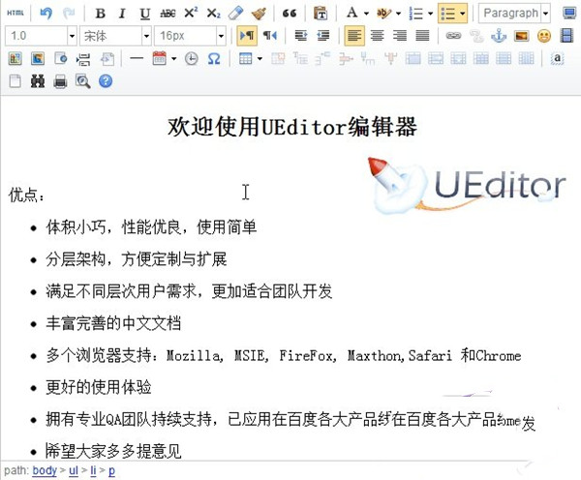
Task: Insert a map
Action: click(15, 58)
